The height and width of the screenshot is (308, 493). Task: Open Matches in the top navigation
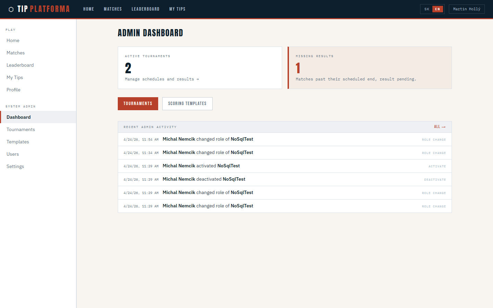point(113,9)
